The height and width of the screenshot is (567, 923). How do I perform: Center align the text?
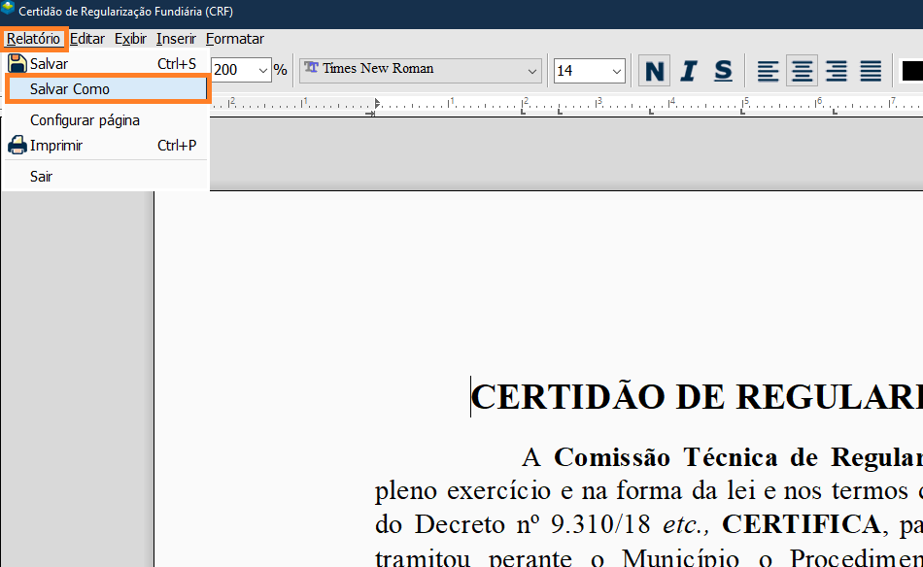(802, 71)
